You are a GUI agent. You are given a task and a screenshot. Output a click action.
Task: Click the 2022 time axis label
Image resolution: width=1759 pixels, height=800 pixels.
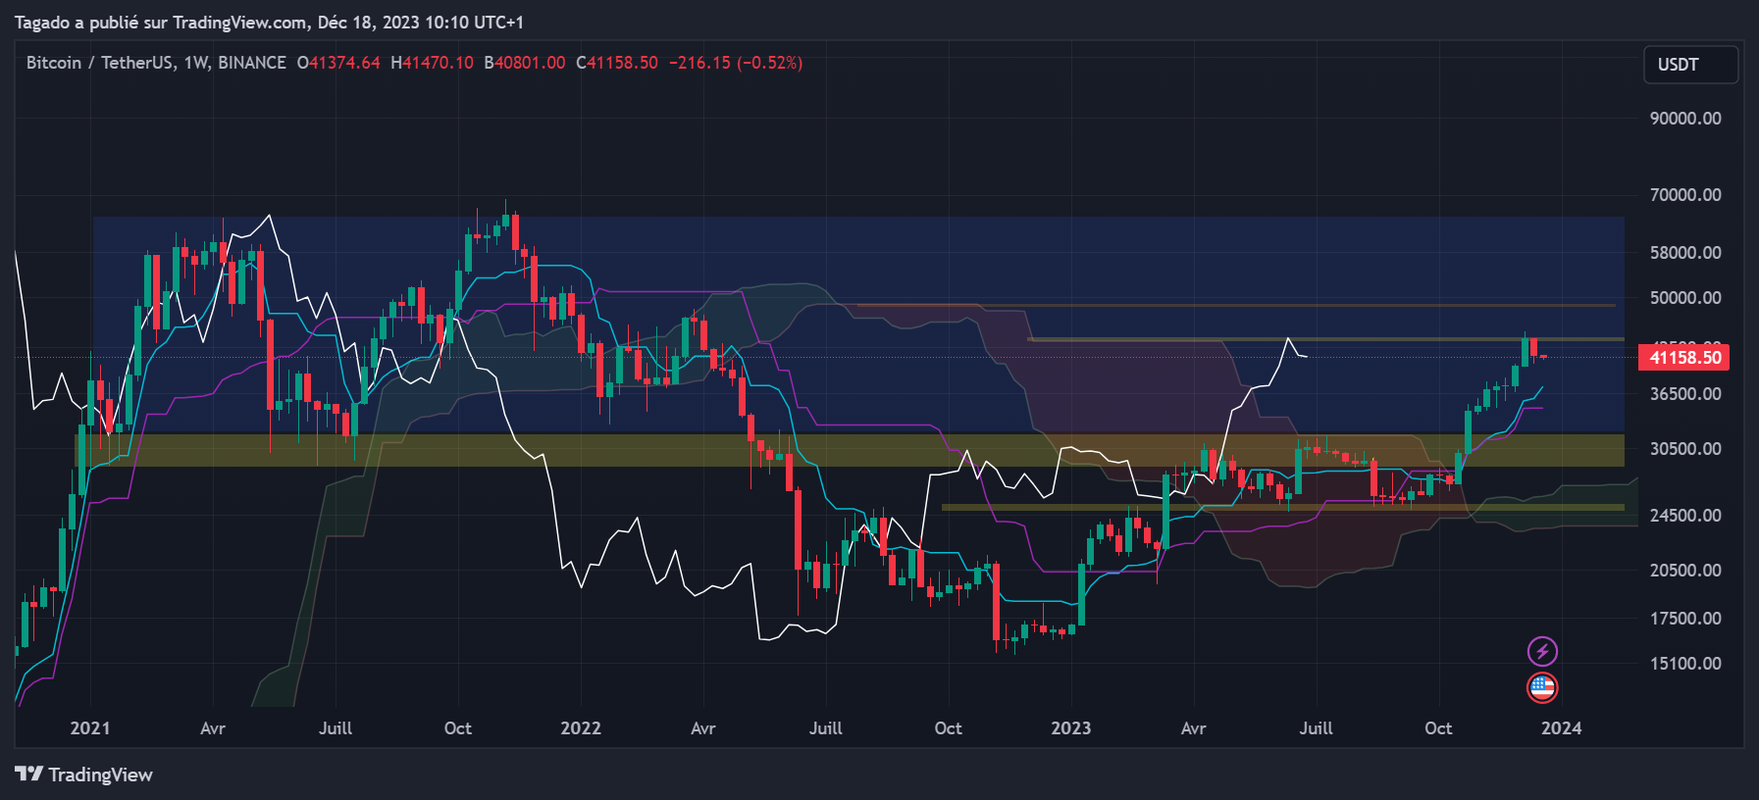click(x=581, y=728)
